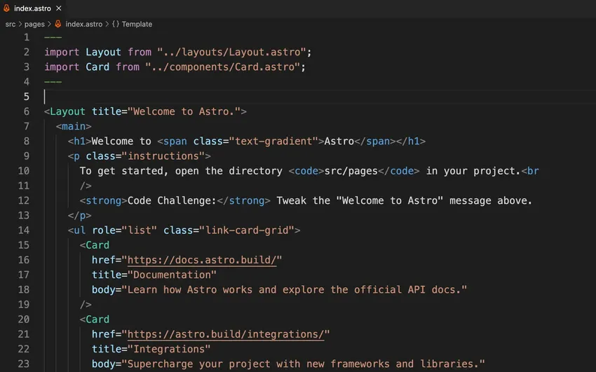Click line number 5 in the gutter

[x=26, y=97]
